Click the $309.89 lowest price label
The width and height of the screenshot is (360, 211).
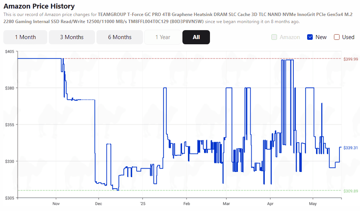(351, 191)
